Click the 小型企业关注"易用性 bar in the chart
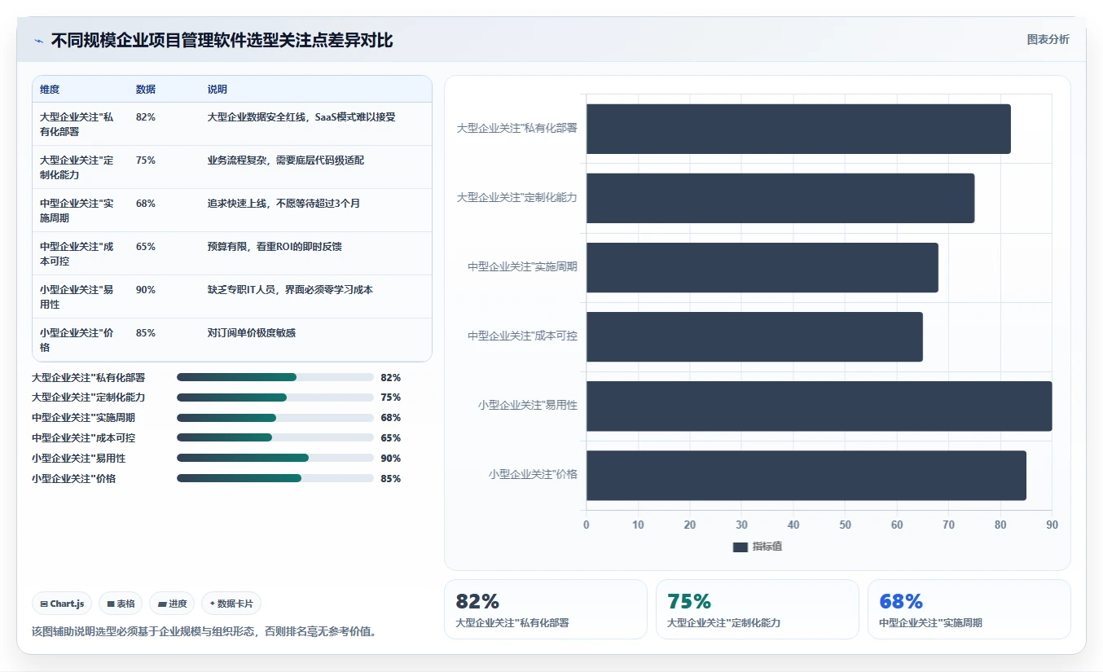1103x672 pixels. [x=819, y=406]
